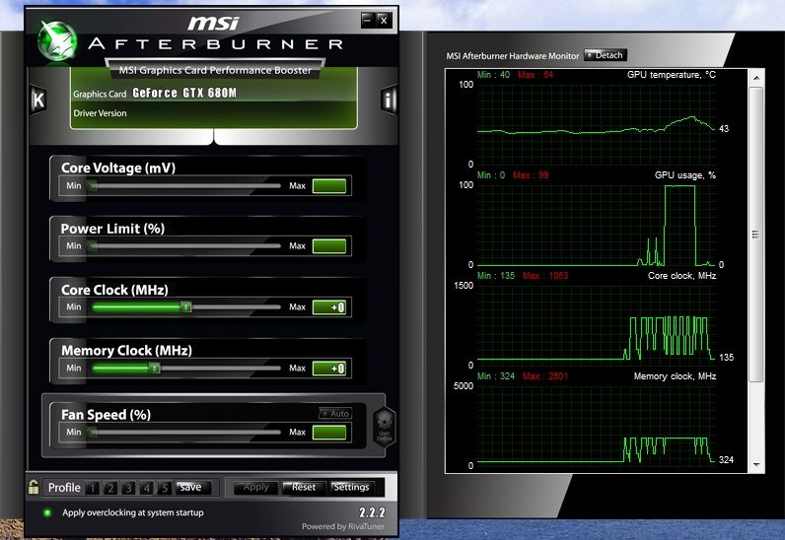The height and width of the screenshot is (540, 785).
Task: Select profile slot 1
Action: click(92, 488)
